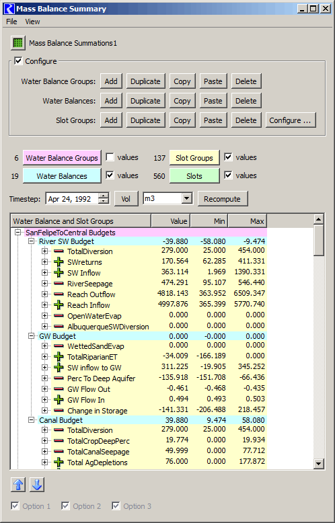Viewport: 335px width, 523px height.
Task: Click the light yellow Slot Groups color button
Action: [194, 158]
